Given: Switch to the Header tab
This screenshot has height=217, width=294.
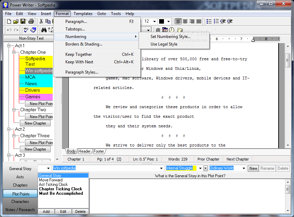Looking at the screenshot, I should [x=85, y=151].
